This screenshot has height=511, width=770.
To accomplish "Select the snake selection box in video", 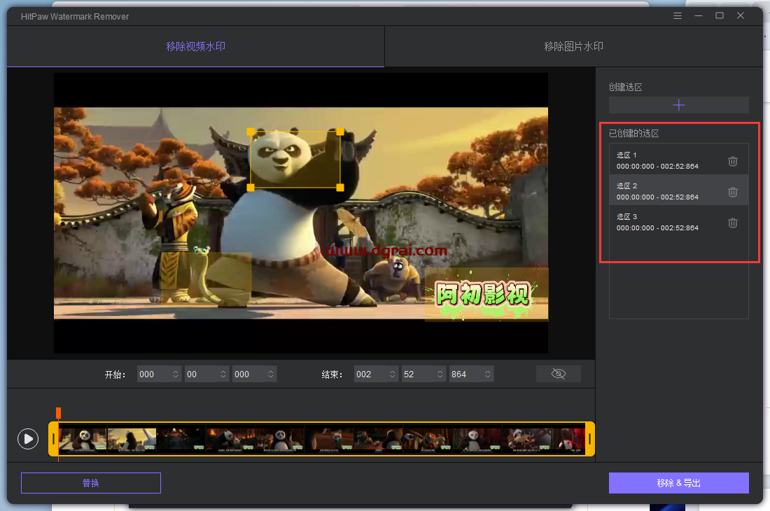I will pos(206,279).
